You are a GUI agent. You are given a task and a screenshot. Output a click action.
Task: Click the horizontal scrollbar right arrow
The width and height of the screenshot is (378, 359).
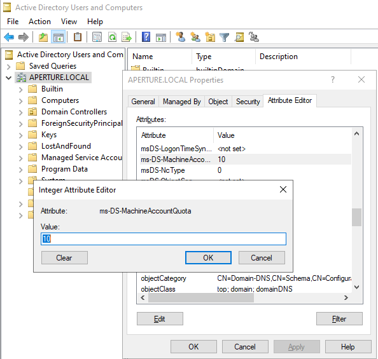(346, 297)
